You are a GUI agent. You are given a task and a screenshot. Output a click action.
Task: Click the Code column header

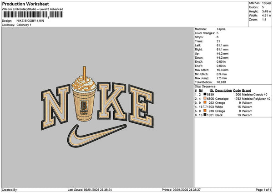coord(237,91)
